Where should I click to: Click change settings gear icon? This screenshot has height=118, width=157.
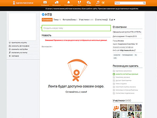pos(10,49)
